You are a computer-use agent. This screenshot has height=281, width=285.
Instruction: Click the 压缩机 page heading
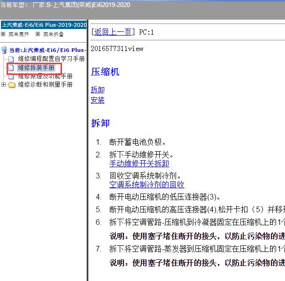[105, 72]
